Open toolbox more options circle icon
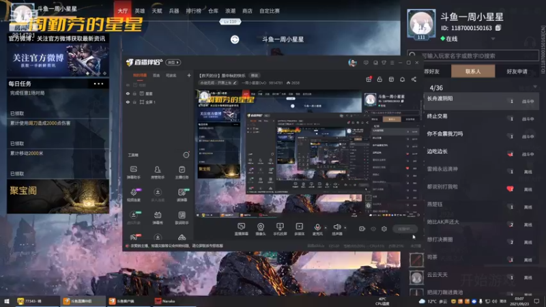 (186, 155)
